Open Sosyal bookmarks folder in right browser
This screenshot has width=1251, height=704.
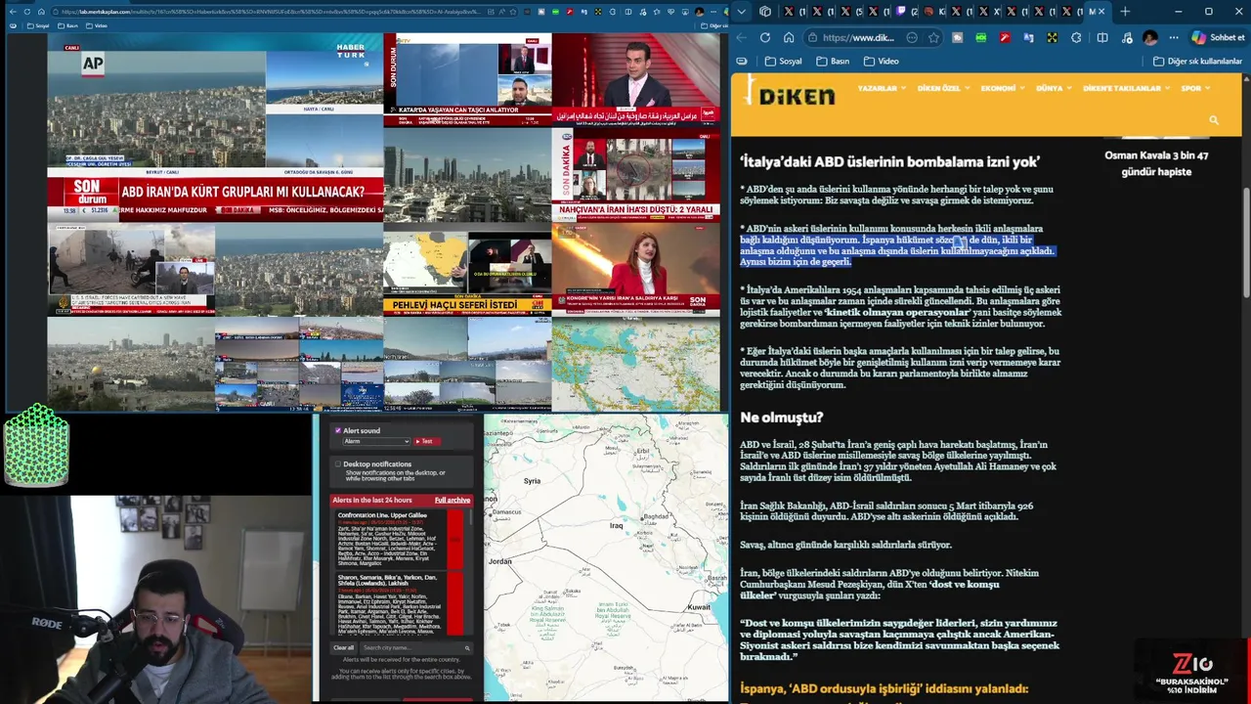[784, 61]
